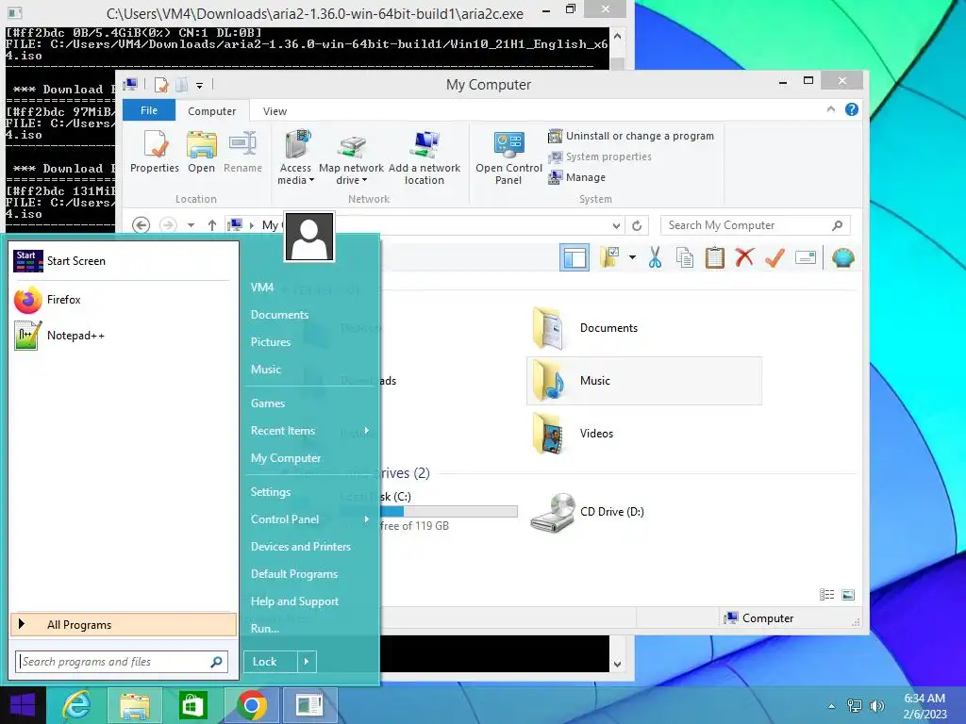Click the Refresh button in address bar

[x=637, y=226]
